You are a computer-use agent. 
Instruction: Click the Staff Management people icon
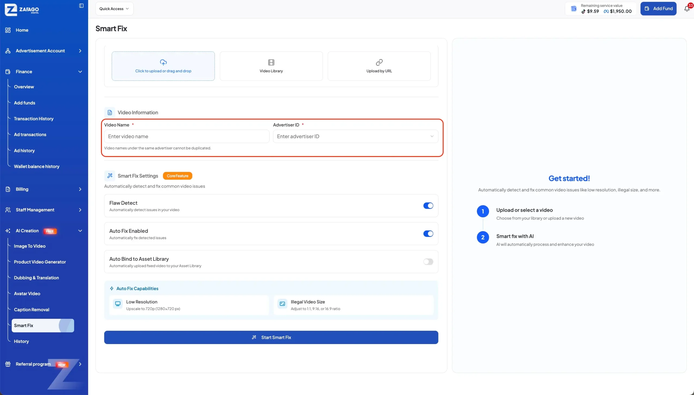pyautogui.click(x=8, y=210)
